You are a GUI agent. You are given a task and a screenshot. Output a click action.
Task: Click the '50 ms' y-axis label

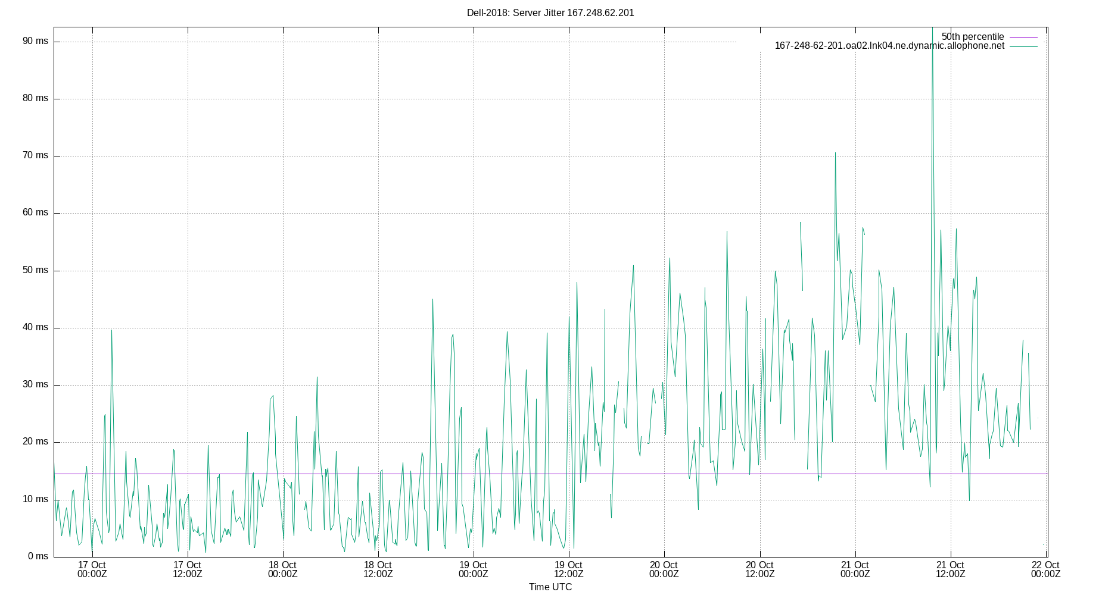[x=35, y=270]
